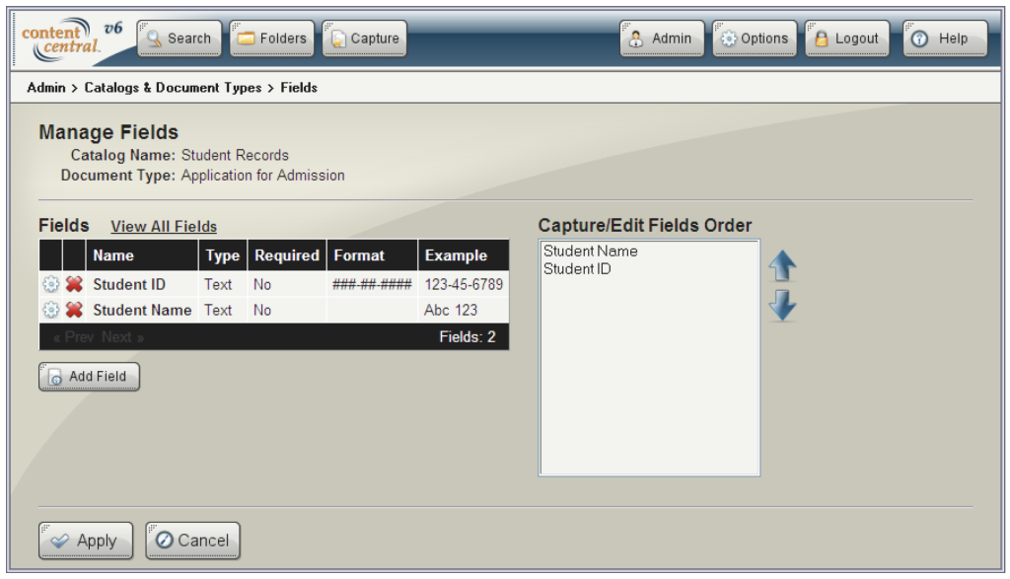The image size is (1010, 579).
Task: Open the Options screen
Action: pos(755,37)
